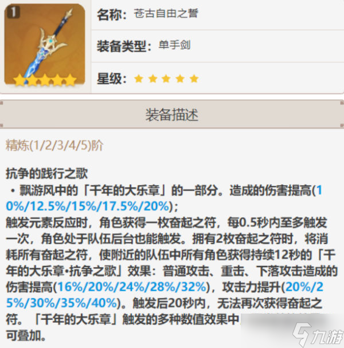The height and width of the screenshot is (348, 344).
Task: Click the blue 5%/30%/35%/40% attack values
Action: [x=62, y=303]
